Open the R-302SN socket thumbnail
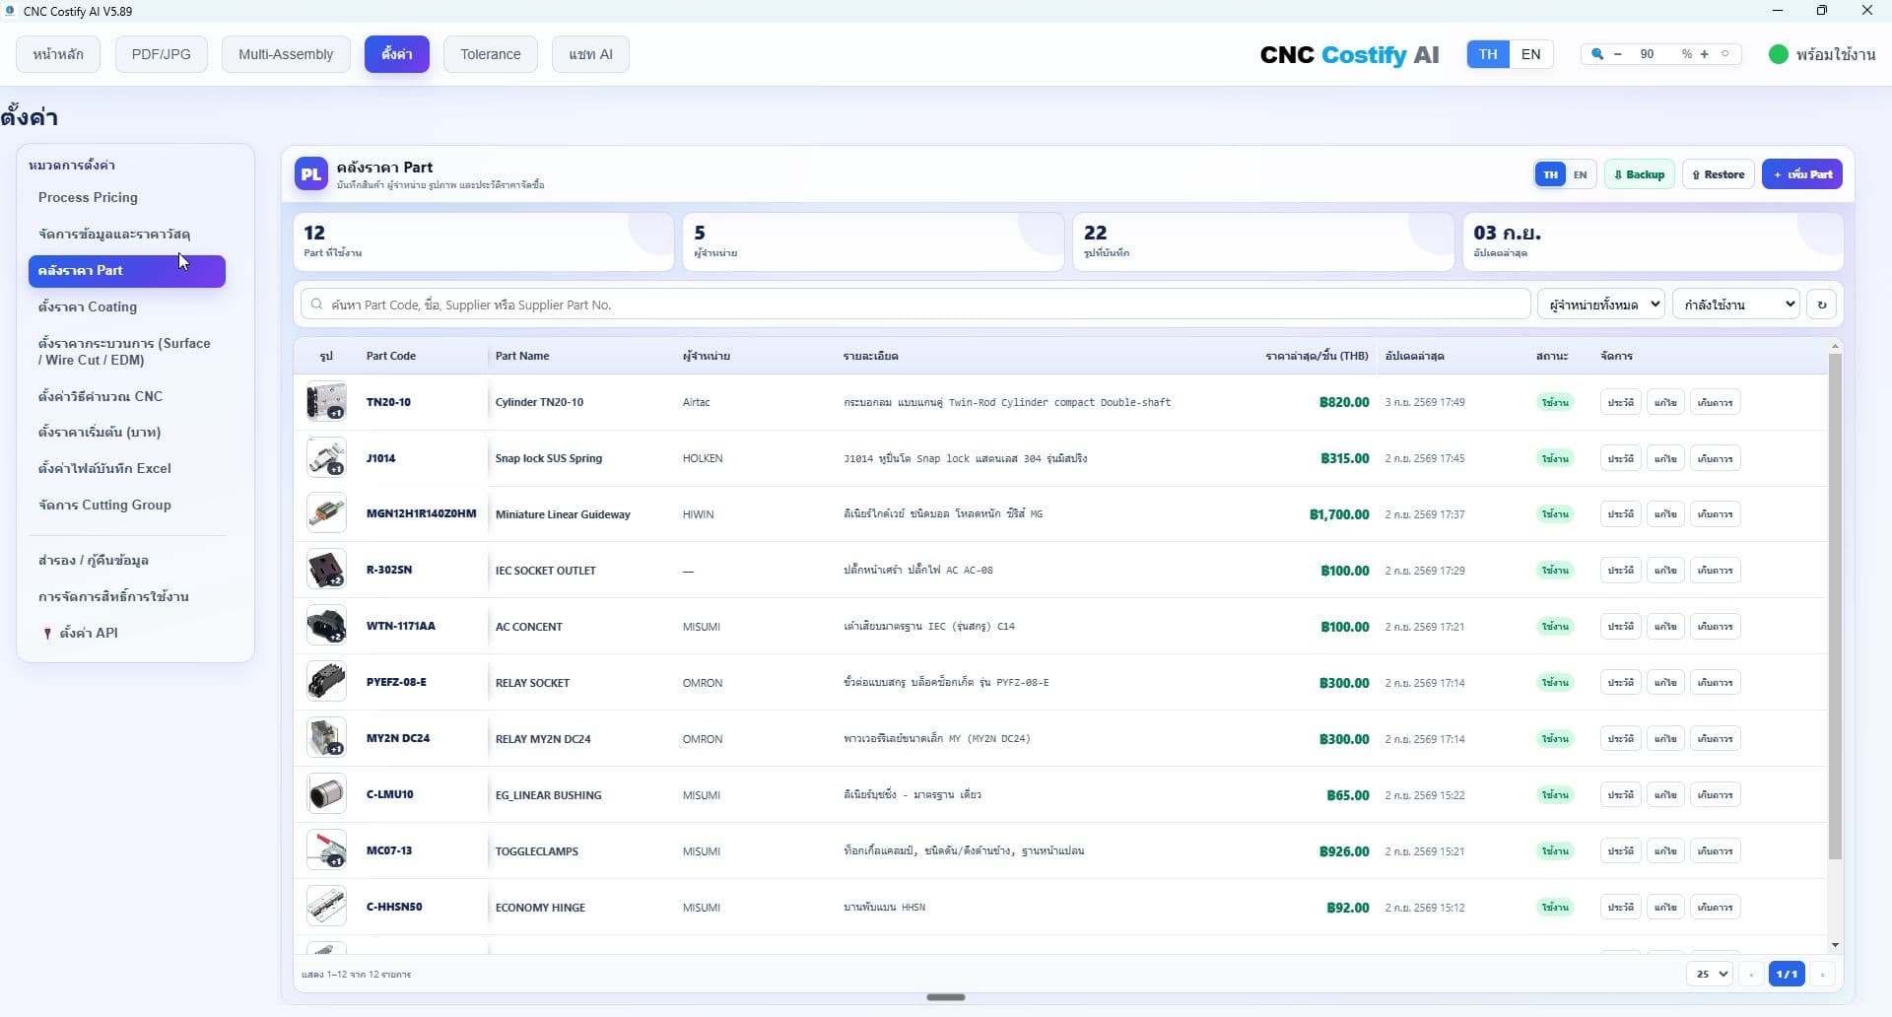 point(326,570)
